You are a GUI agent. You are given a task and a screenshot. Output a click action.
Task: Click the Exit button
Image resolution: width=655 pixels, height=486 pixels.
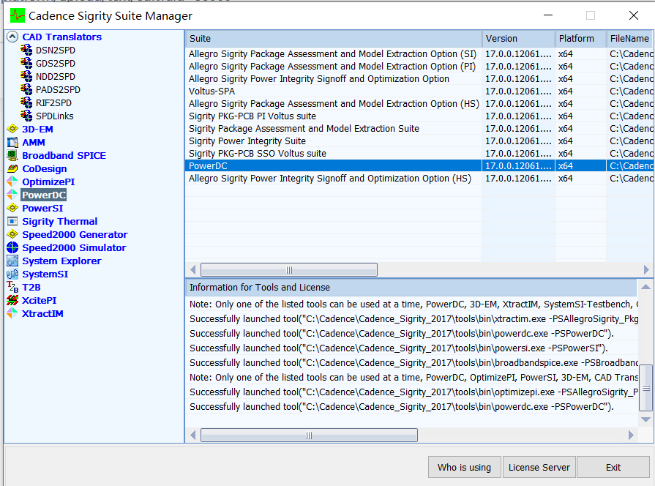point(613,467)
